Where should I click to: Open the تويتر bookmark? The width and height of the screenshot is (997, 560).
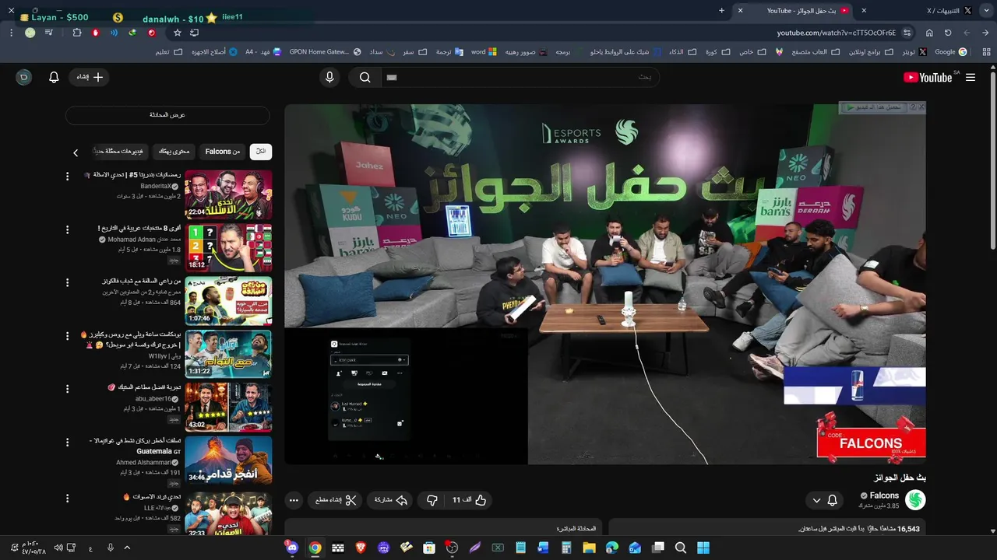pyautogui.click(x=914, y=52)
